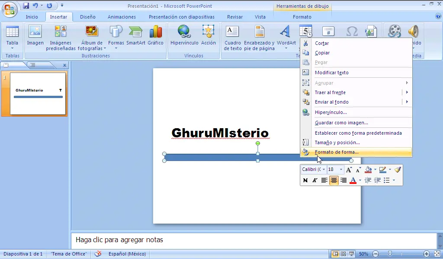The image size is (443, 259).
Task: Open the font size 18 dropdown
Action: [x=341, y=169]
